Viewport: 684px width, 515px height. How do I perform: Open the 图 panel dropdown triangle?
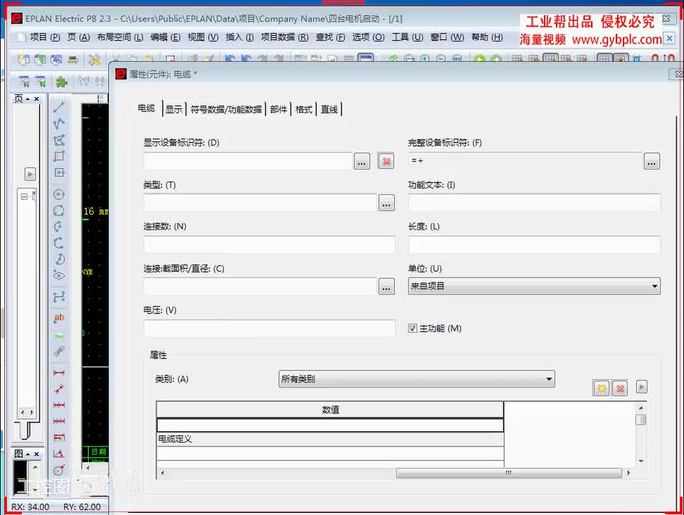(28, 454)
